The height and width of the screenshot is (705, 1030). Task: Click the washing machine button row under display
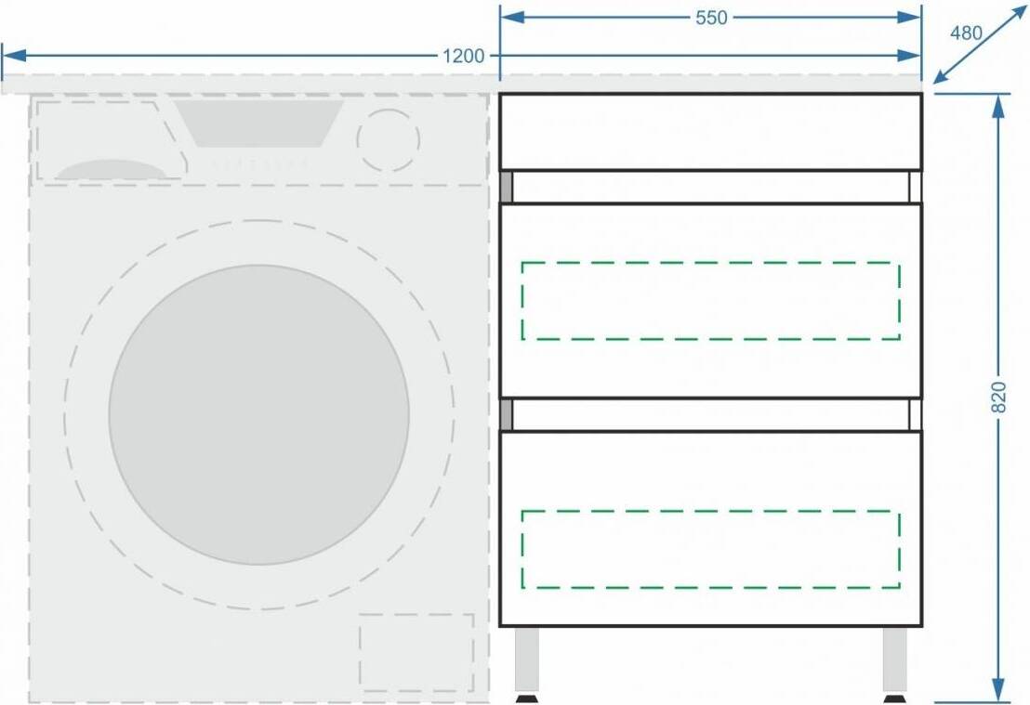[x=260, y=163]
